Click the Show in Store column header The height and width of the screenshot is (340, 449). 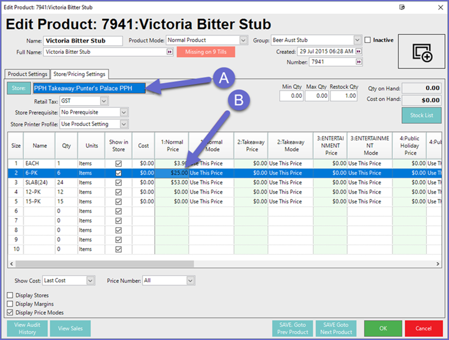coord(119,146)
